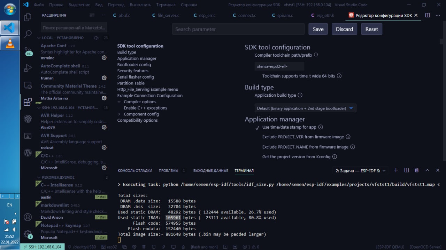Viewport: 446px width, 250px height.
Task: Open the Remote Explorer view
Action: [x=28, y=85]
